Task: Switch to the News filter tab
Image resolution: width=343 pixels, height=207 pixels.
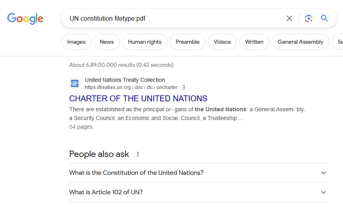Action: [107, 42]
